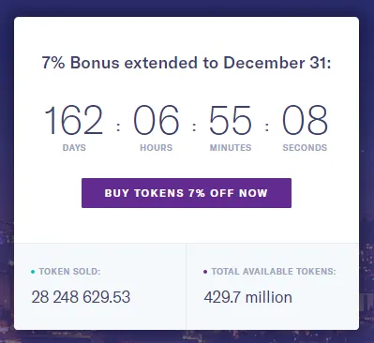
Task: Click the HOURS label
Action: [157, 148]
